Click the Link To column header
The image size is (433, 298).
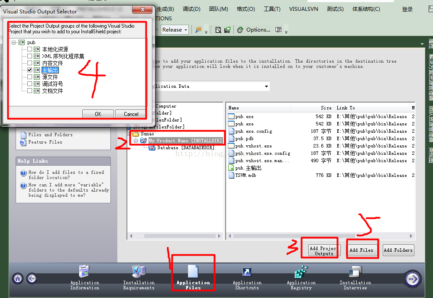point(372,108)
